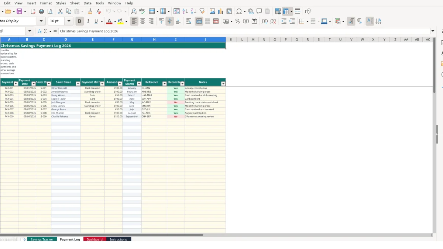Open the Reference column filter dropdown
This screenshot has height=249, width=443.
(x=165, y=84)
